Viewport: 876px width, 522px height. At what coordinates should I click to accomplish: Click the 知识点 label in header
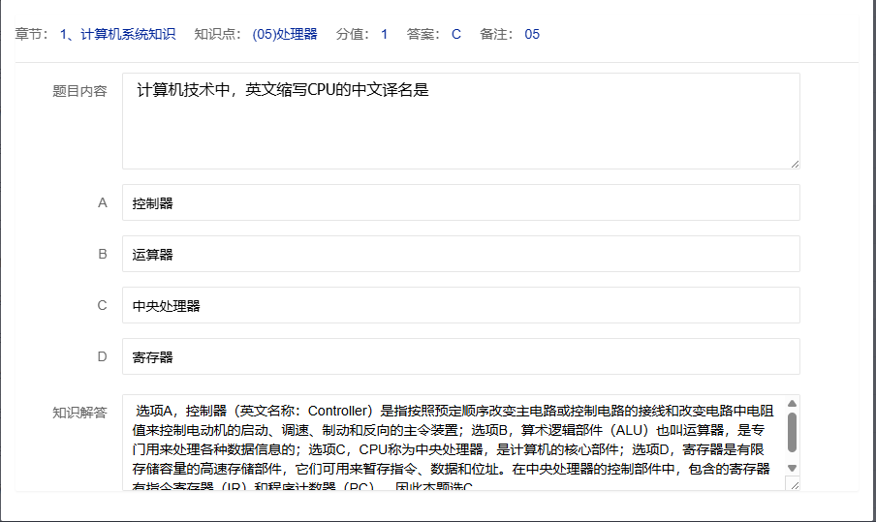pyautogui.click(x=217, y=34)
